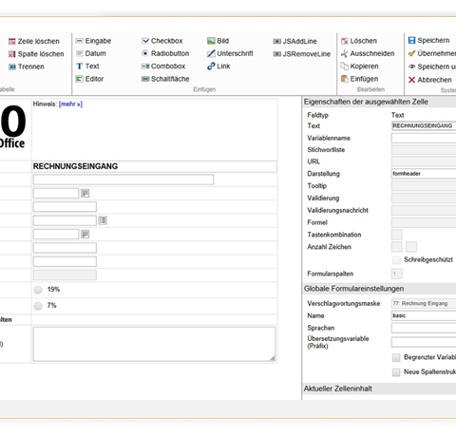456x437 pixels.
Task: Click Eigenschaften der ausgewählten Zelle header
Action: point(379,102)
